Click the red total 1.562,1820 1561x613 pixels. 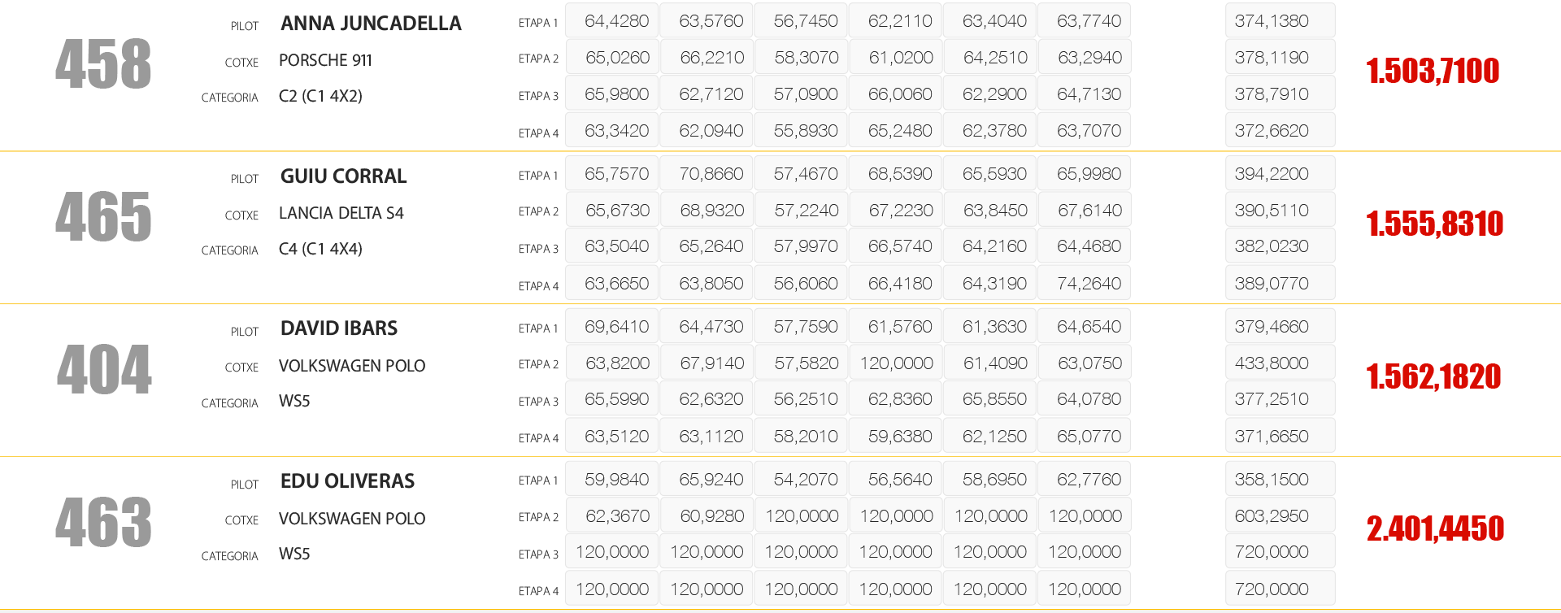1433,376
